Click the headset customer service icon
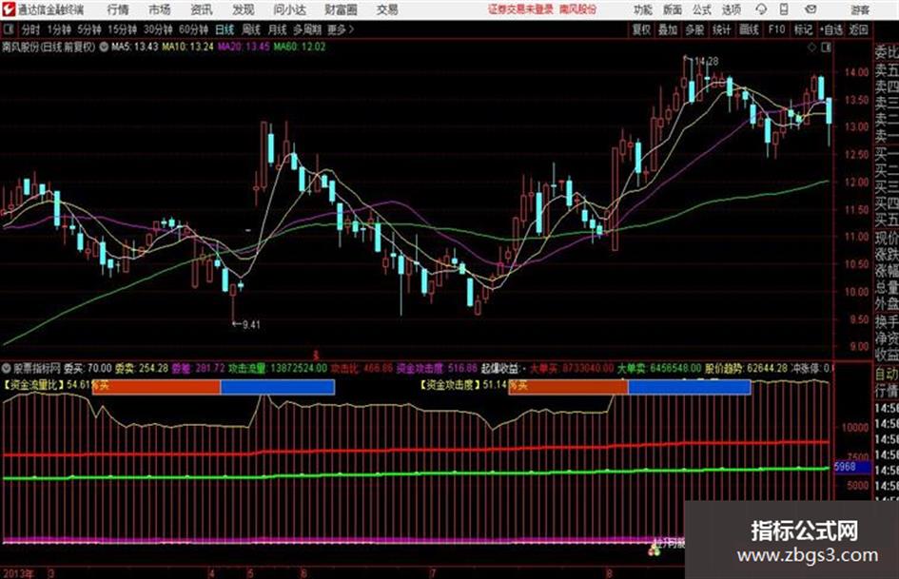899x579 pixels. tap(761, 10)
